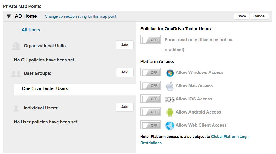The image size is (276, 154).
Task: Click the User Groups people icon
Action: pyautogui.click(x=16, y=73)
